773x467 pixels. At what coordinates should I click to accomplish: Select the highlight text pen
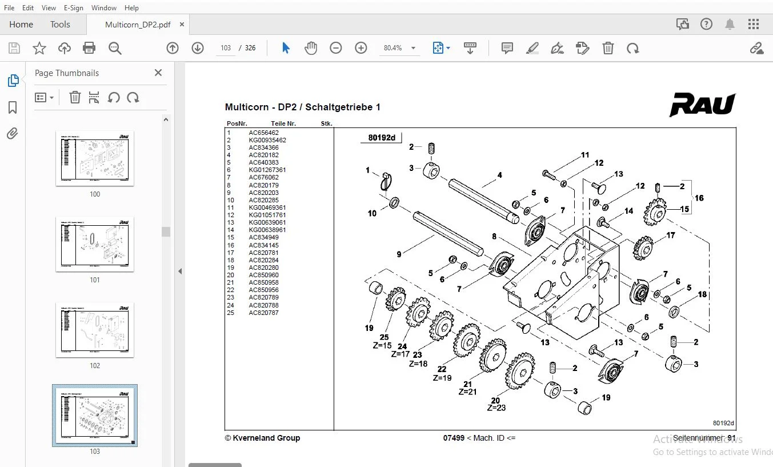click(x=532, y=48)
